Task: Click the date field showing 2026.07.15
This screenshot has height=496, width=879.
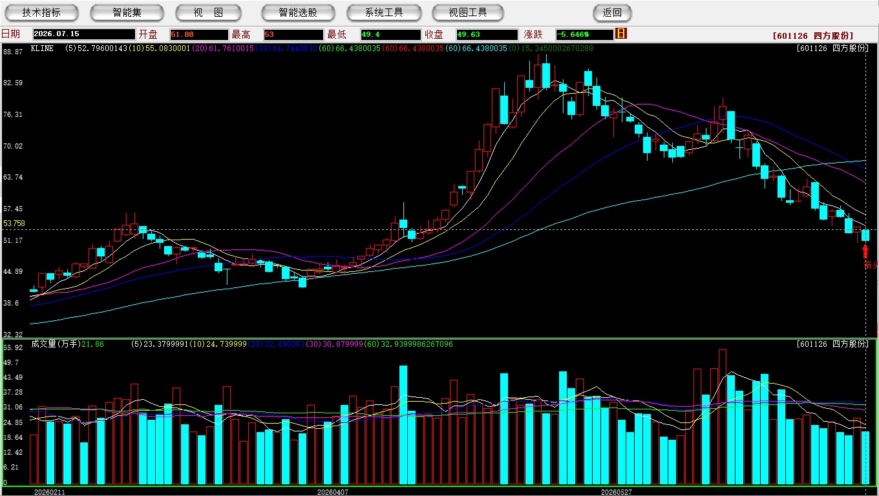Action: (x=83, y=34)
